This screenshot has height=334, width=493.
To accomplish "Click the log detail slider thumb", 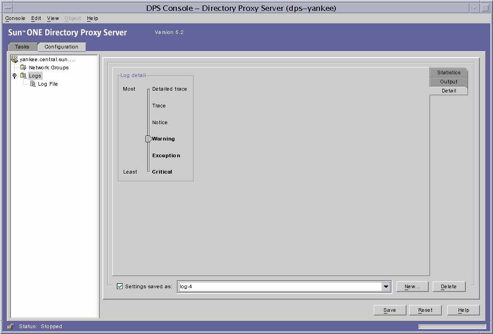I will pos(149,139).
